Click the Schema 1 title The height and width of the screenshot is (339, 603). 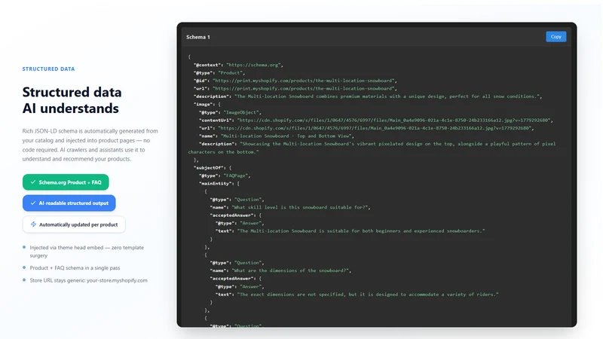pyautogui.click(x=198, y=37)
